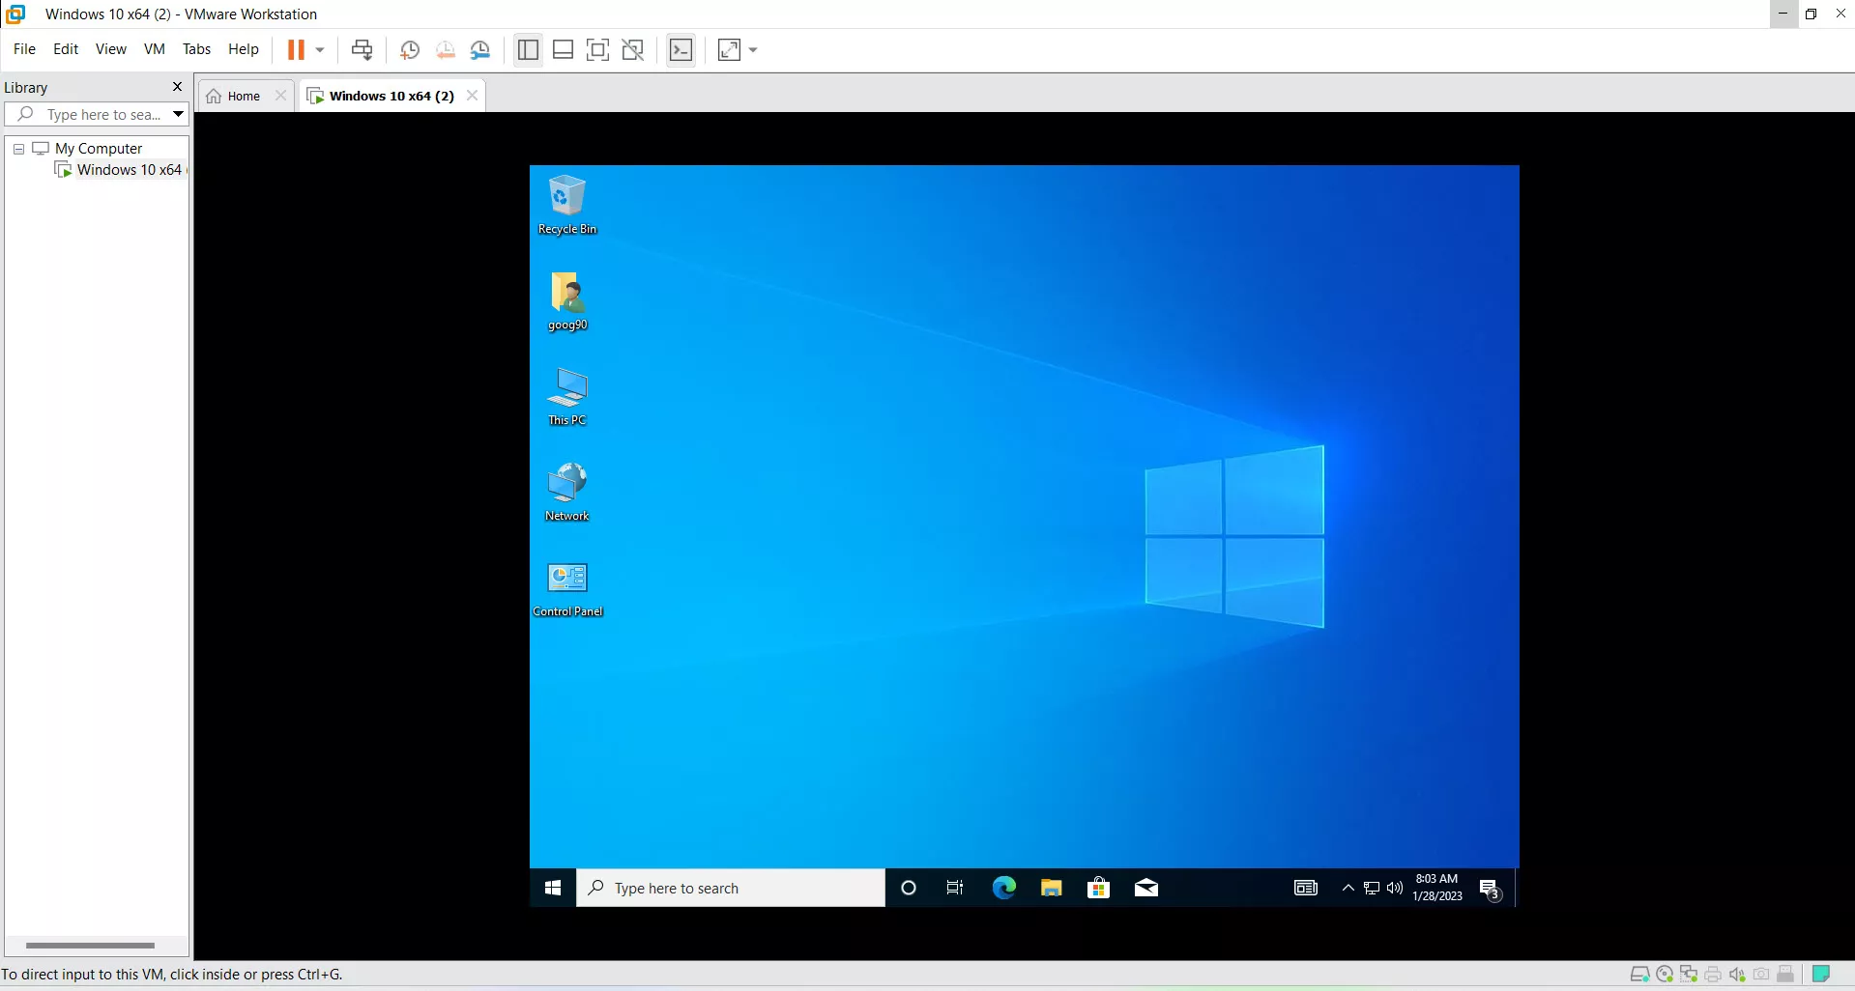Select the This PC desktop icon
Image resolution: width=1855 pixels, height=991 pixels.
tap(567, 397)
